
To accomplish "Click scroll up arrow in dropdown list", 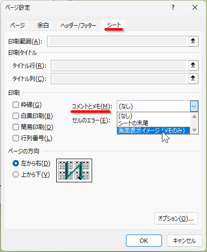I will (x=194, y=117).
